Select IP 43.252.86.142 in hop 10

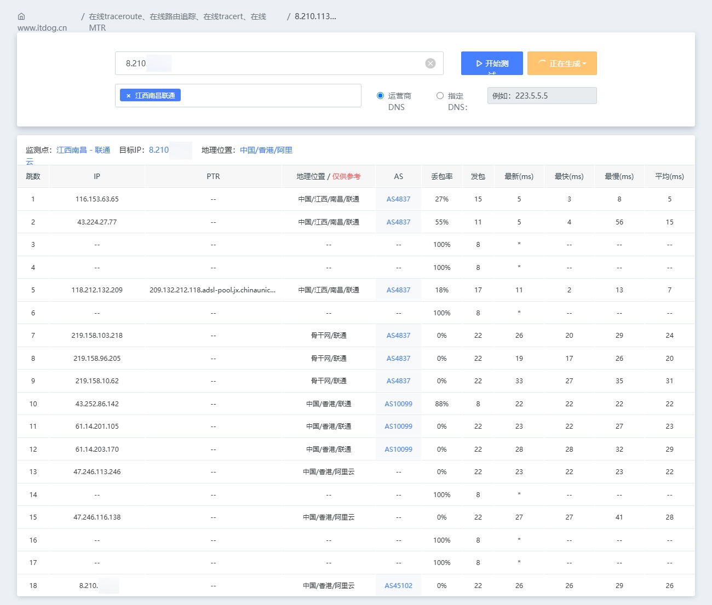pos(97,404)
